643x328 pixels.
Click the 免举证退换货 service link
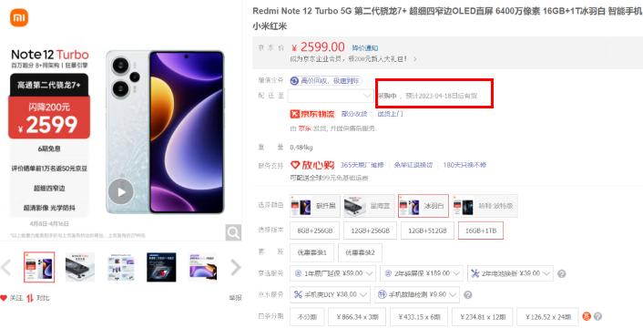(x=413, y=165)
